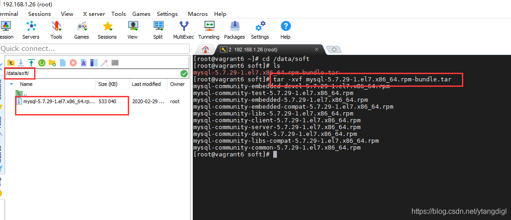Viewport: 511px width, 220px height.
Task: Create a new file in SFTP browser
Action: tap(63, 63)
